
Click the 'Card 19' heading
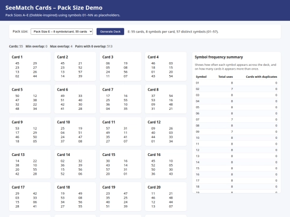[x=108, y=187]
